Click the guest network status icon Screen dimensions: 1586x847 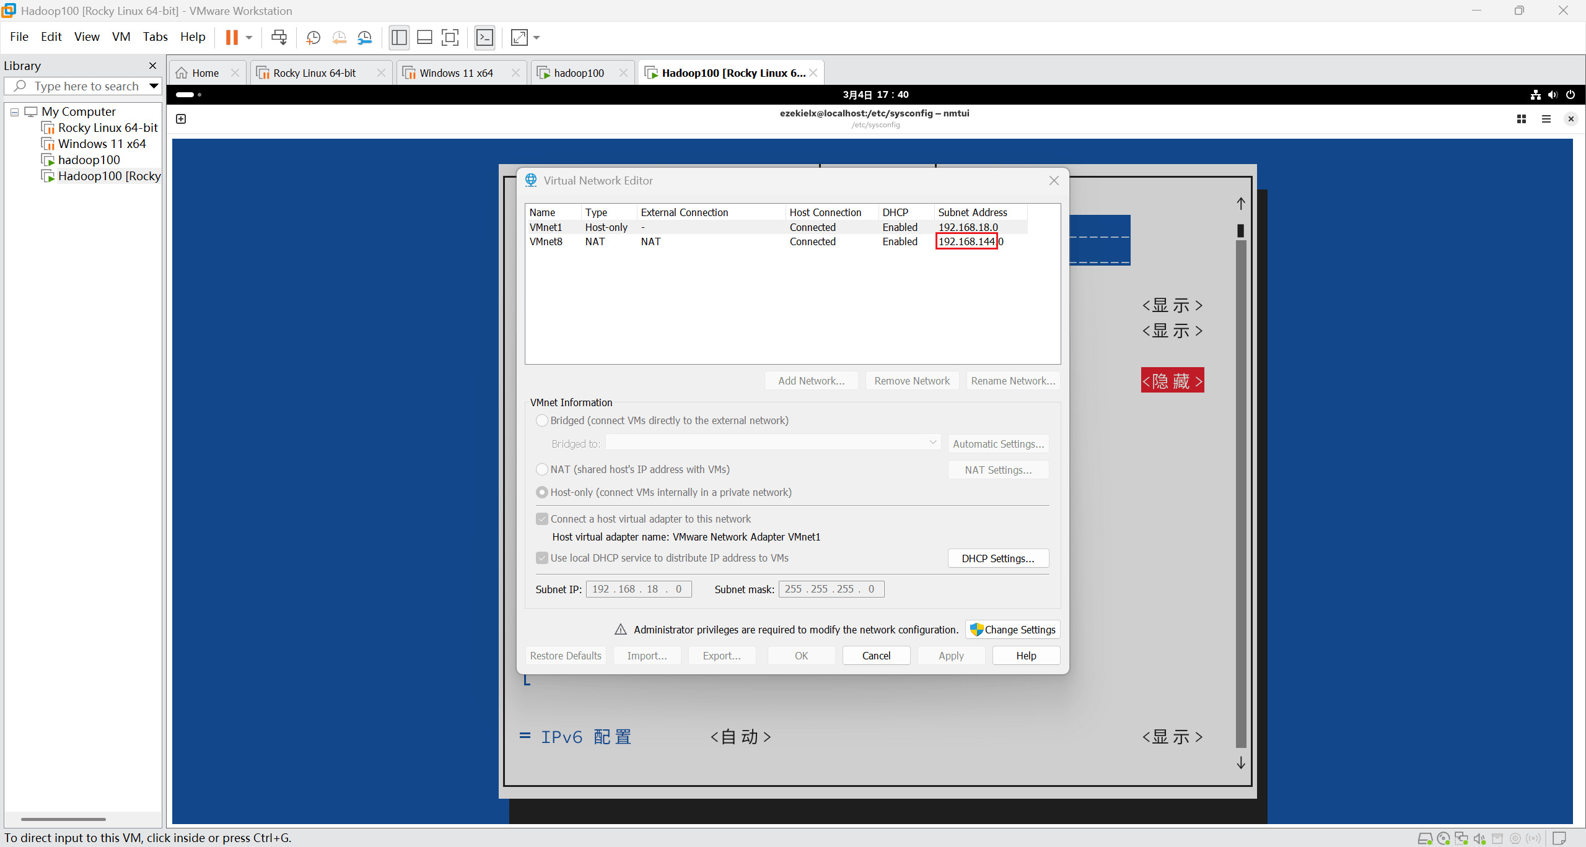coord(1535,95)
